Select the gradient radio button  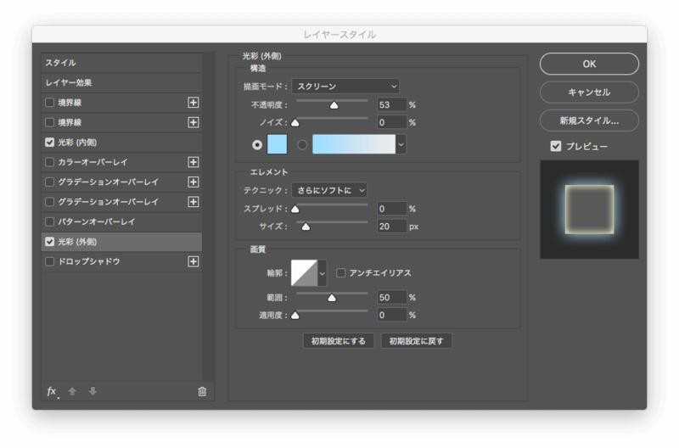coord(302,145)
